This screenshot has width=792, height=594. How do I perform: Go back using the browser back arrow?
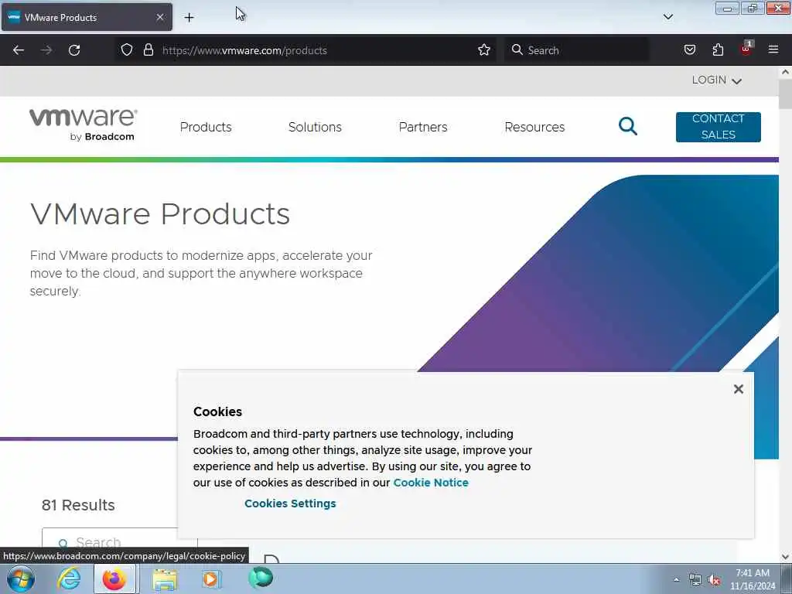click(19, 50)
